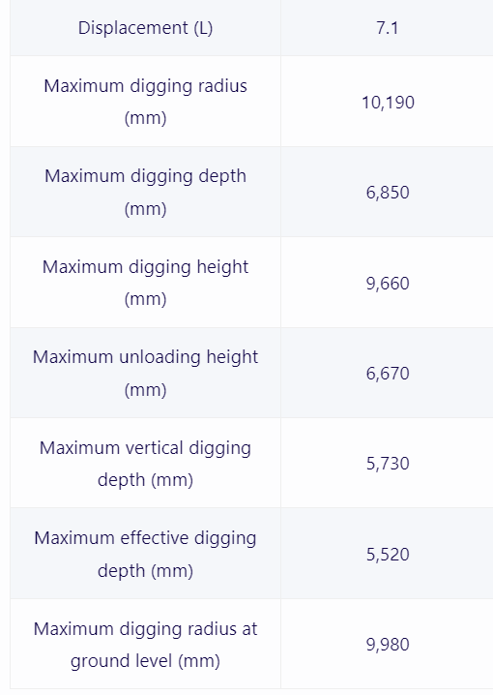The image size is (493, 695).
Task: Click the (mm) unit under digging height
Action: point(145,299)
